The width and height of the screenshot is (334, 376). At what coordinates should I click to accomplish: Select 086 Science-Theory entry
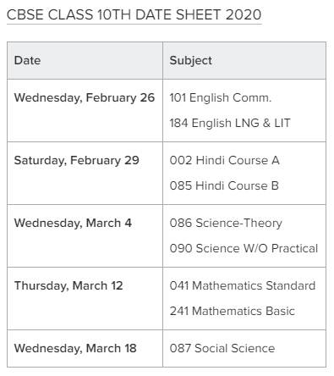pyautogui.click(x=226, y=224)
